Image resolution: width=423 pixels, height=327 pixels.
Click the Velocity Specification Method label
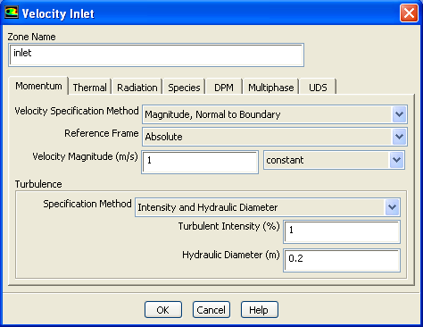[77, 111]
